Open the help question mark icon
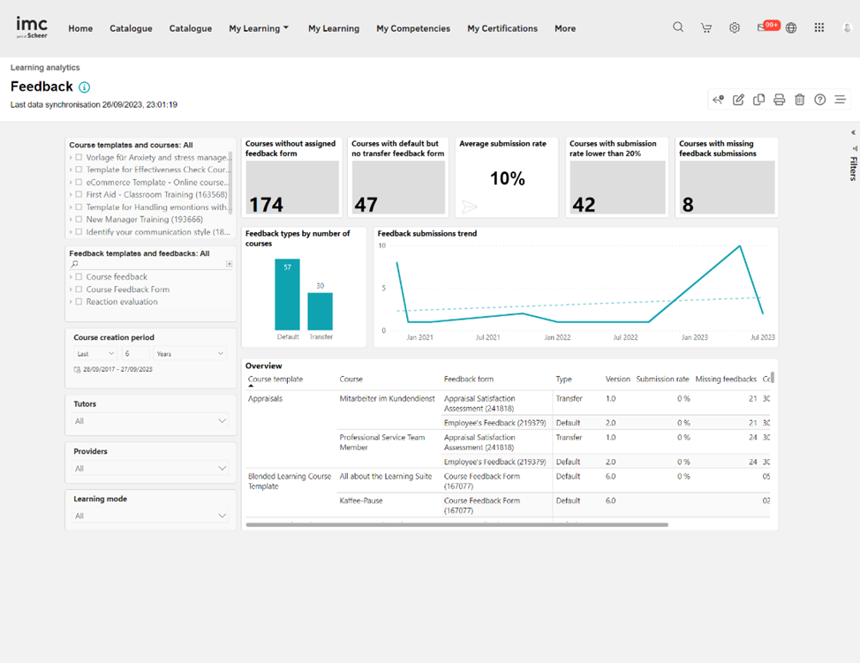This screenshot has width=860, height=663. pyautogui.click(x=819, y=100)
